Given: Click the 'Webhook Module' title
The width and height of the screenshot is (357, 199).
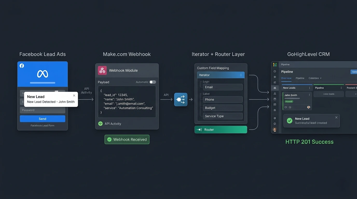Looking at the screenshot, I should click(x=123, y=70).
